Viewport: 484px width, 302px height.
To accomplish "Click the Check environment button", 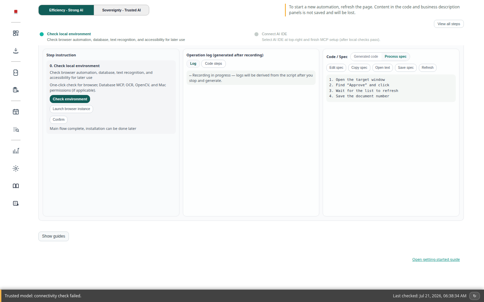I will (x=70, y=99).
